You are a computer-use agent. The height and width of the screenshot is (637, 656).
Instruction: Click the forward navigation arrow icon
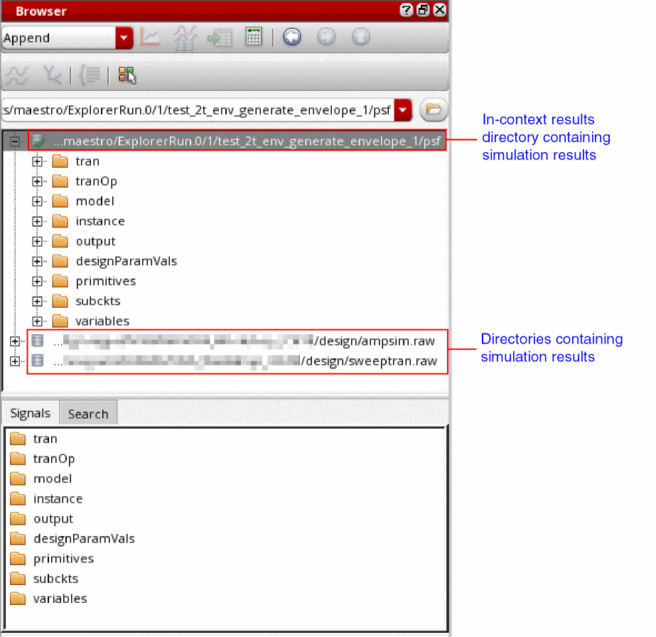coord(326,37)
